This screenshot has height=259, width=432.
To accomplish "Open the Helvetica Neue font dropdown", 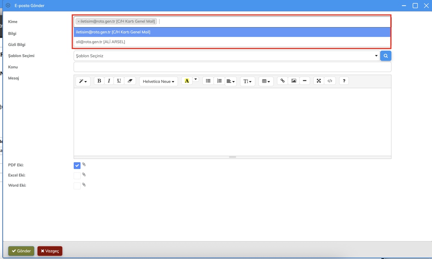I will click(x=158, y=81).
